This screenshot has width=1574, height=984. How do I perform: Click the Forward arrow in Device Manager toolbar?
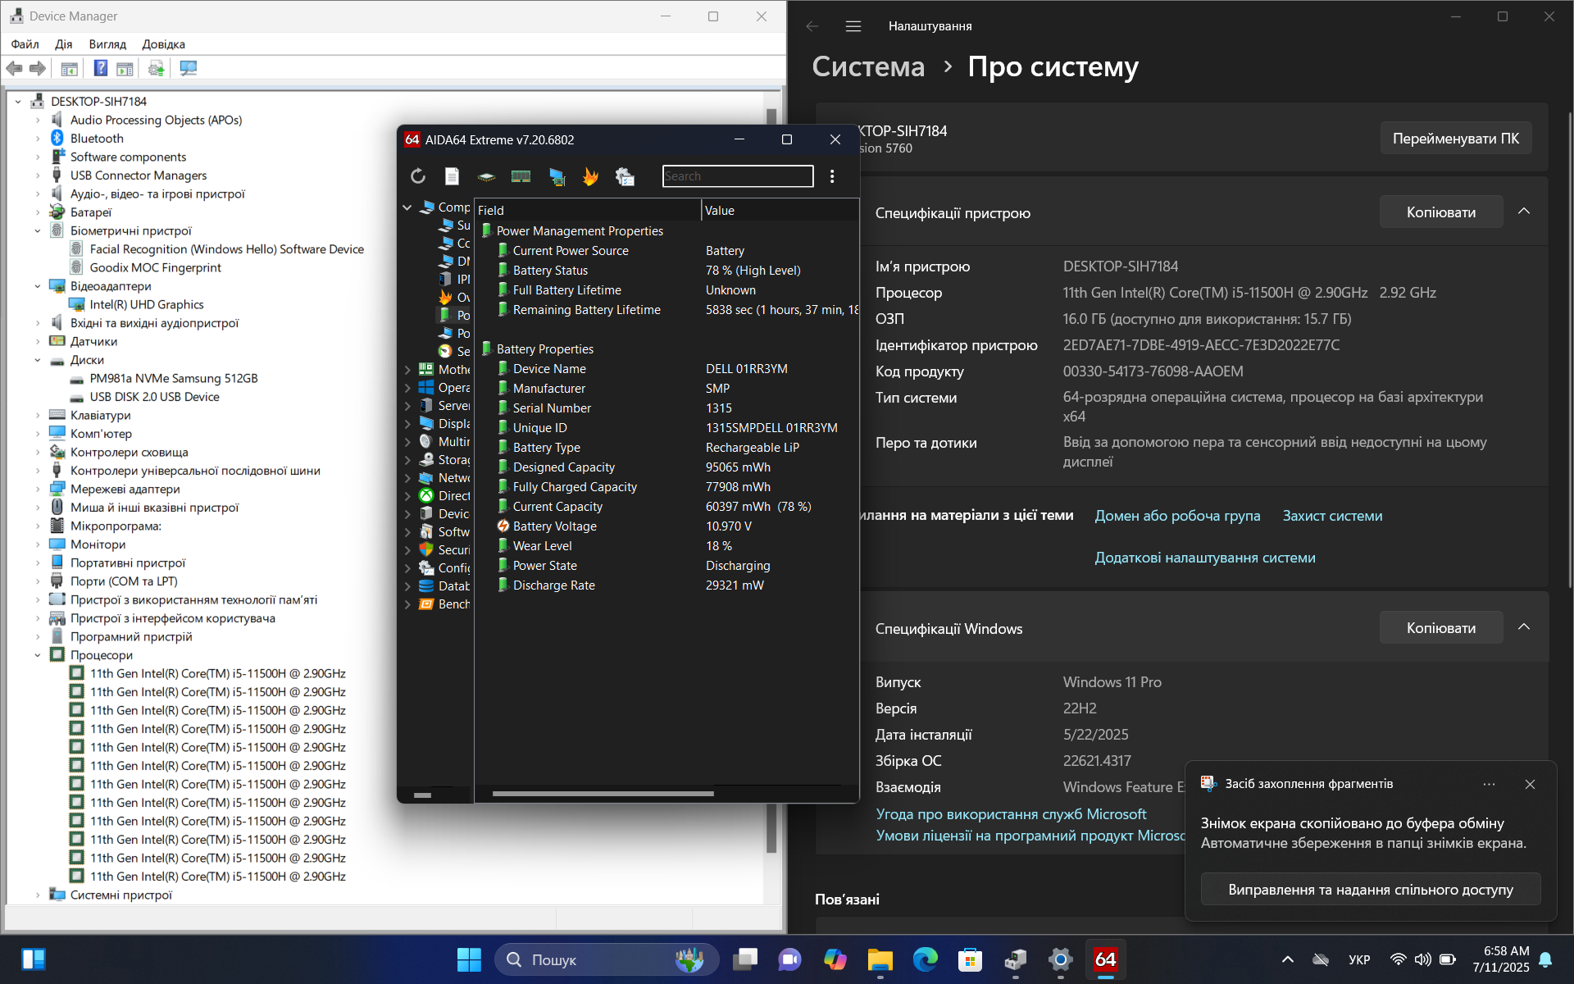click(38, 68)
